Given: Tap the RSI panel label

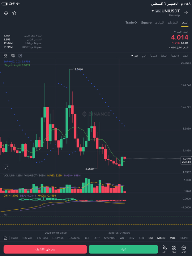Looking at the screenshot, I should [5, 215].
